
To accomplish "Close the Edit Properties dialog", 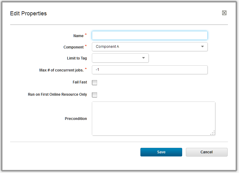I will [x=224, y=13].
